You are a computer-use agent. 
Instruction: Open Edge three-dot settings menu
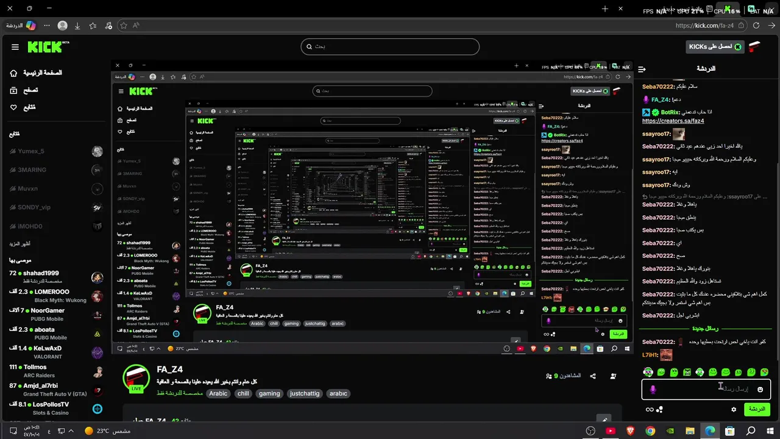pyautogui.click(x=46, y=26)
